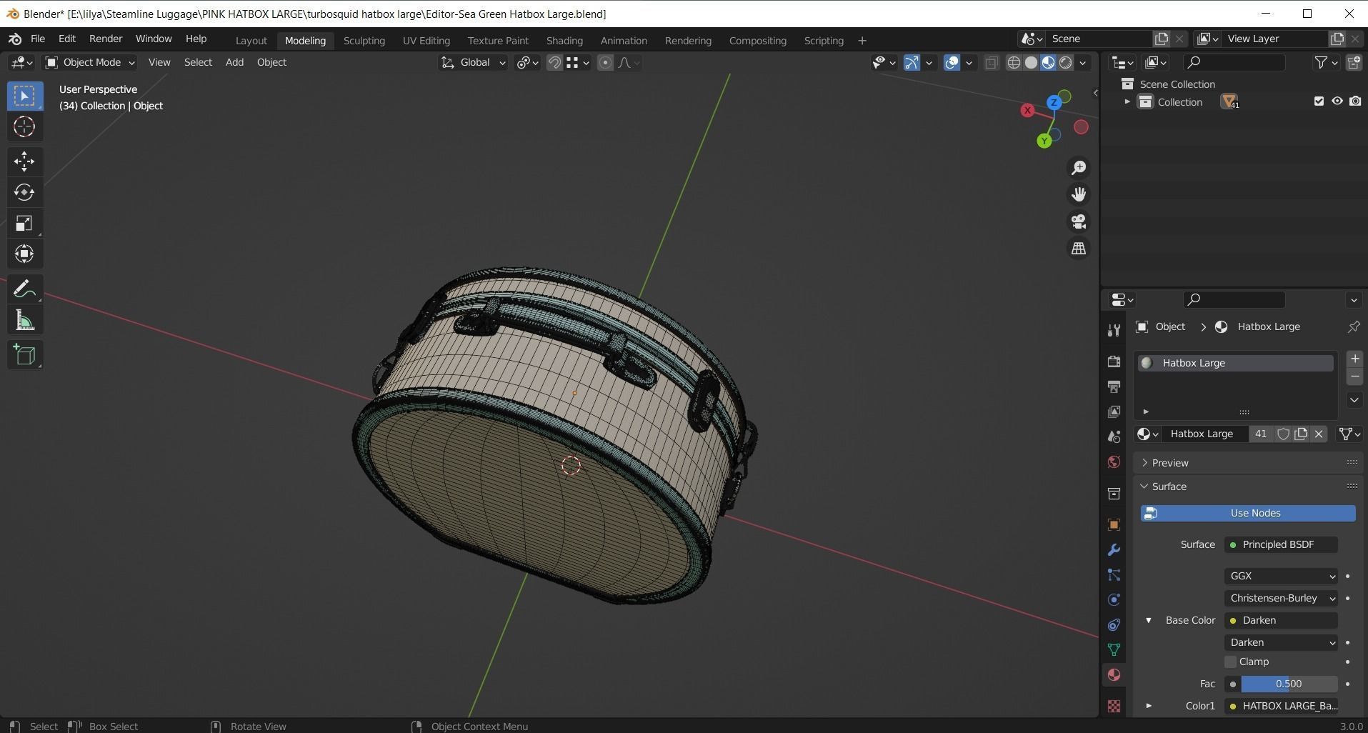
Task: Open the Render properties tab
Action: point(1114,361)
